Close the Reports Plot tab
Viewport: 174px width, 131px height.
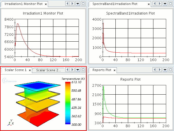click(114, 70)
